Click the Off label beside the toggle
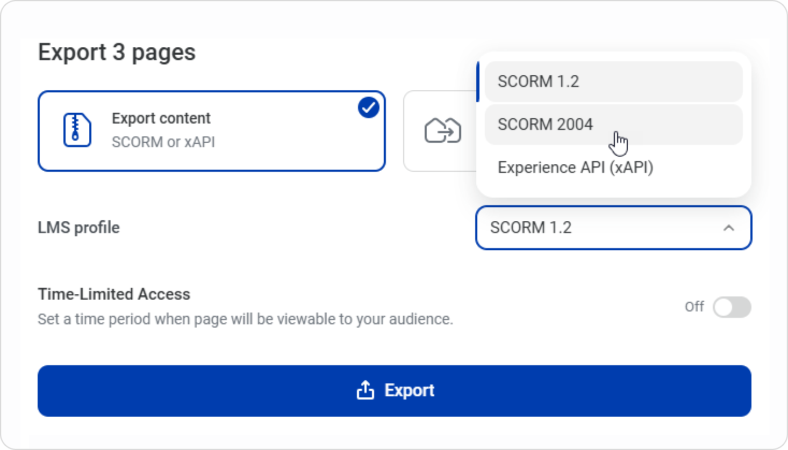Image resolution: width=788 pixels, height=450 pixels. click(x=694, y=307)
